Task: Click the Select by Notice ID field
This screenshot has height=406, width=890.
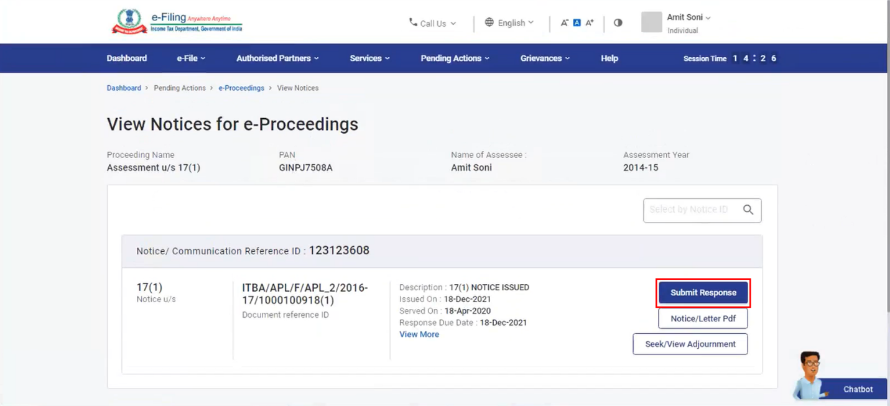Action: (690, 210)
